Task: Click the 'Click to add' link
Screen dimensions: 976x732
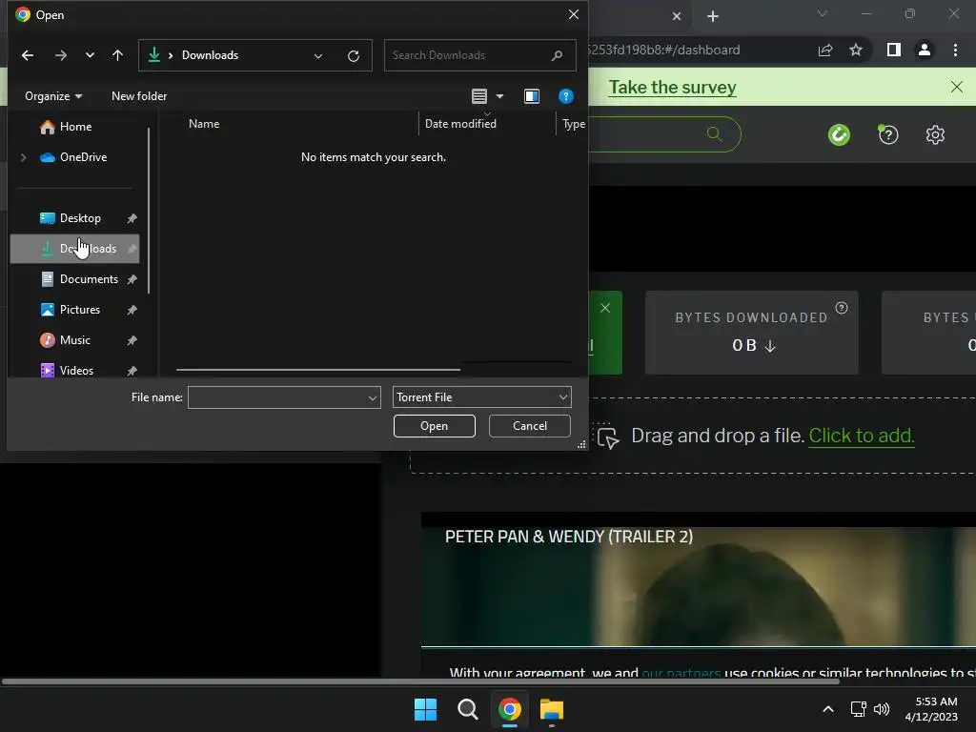Action: [862, 436]
